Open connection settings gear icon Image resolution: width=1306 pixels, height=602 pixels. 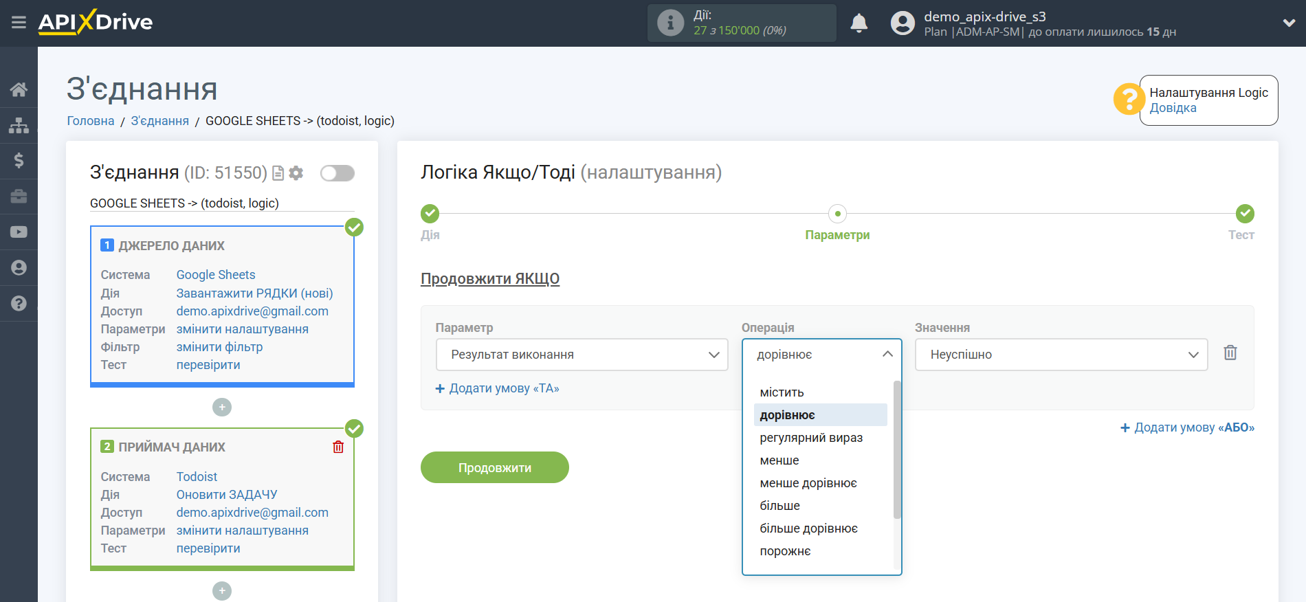coord(296,173)
